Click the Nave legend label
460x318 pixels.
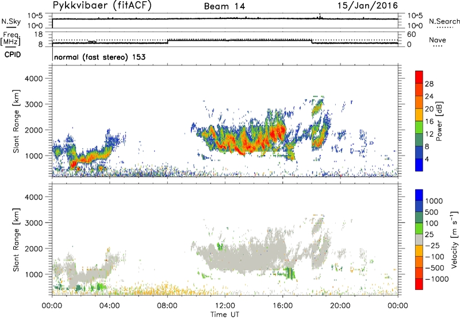point(438,40)
